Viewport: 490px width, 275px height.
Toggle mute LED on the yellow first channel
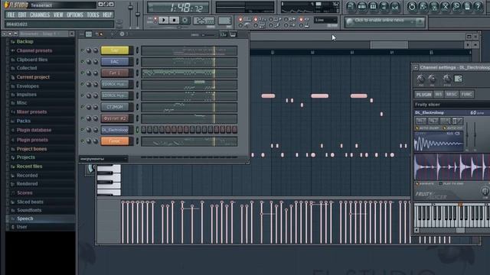point(82,50)
